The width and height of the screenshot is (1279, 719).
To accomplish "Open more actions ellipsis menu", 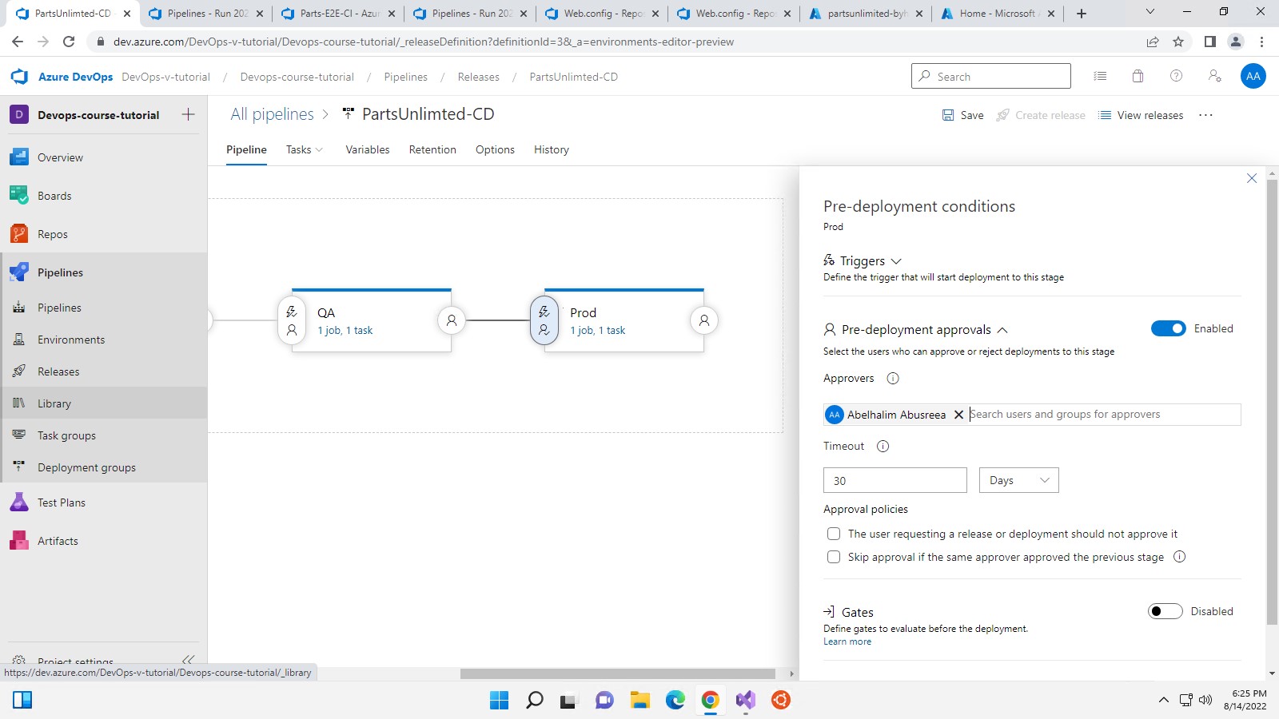I will (x=1205, y=115).
